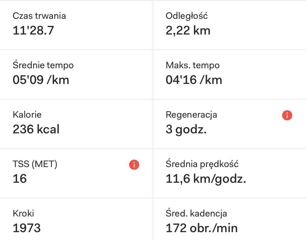
Task: Click the TSS (MET) label
Action: (x=35, y=164)
